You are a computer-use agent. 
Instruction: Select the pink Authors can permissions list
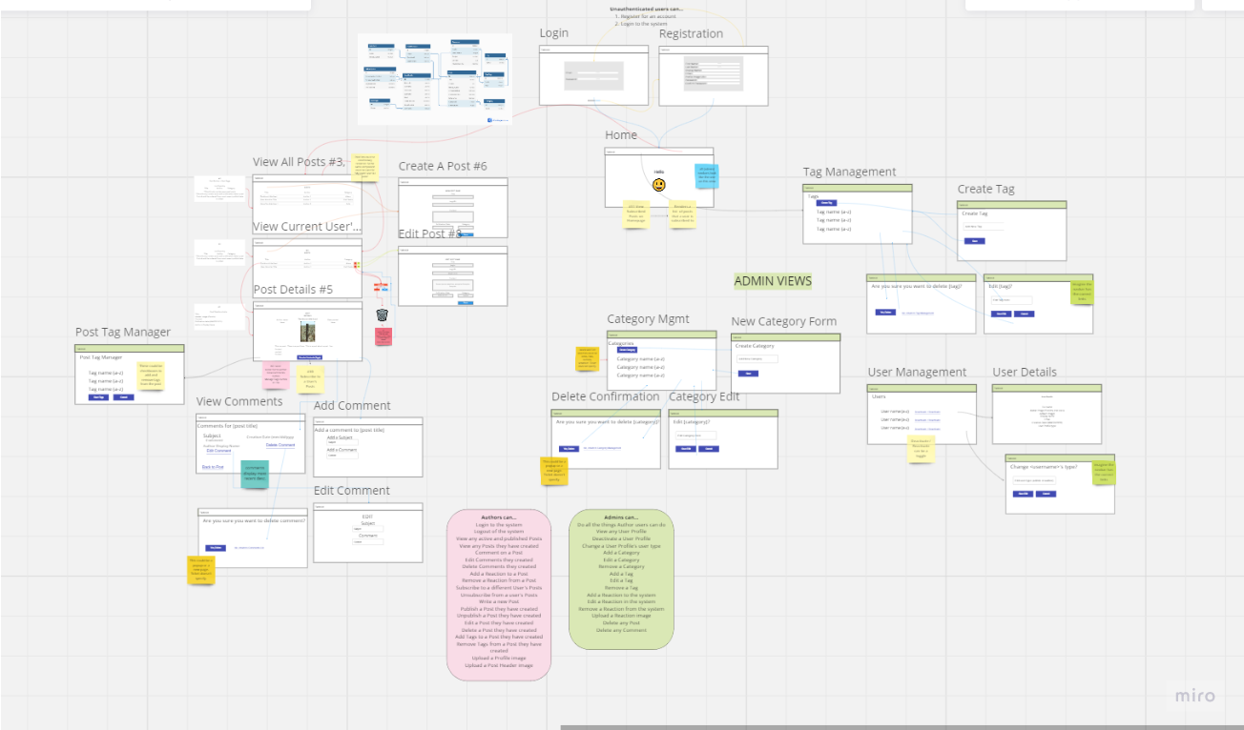click(x=499, y=596)
